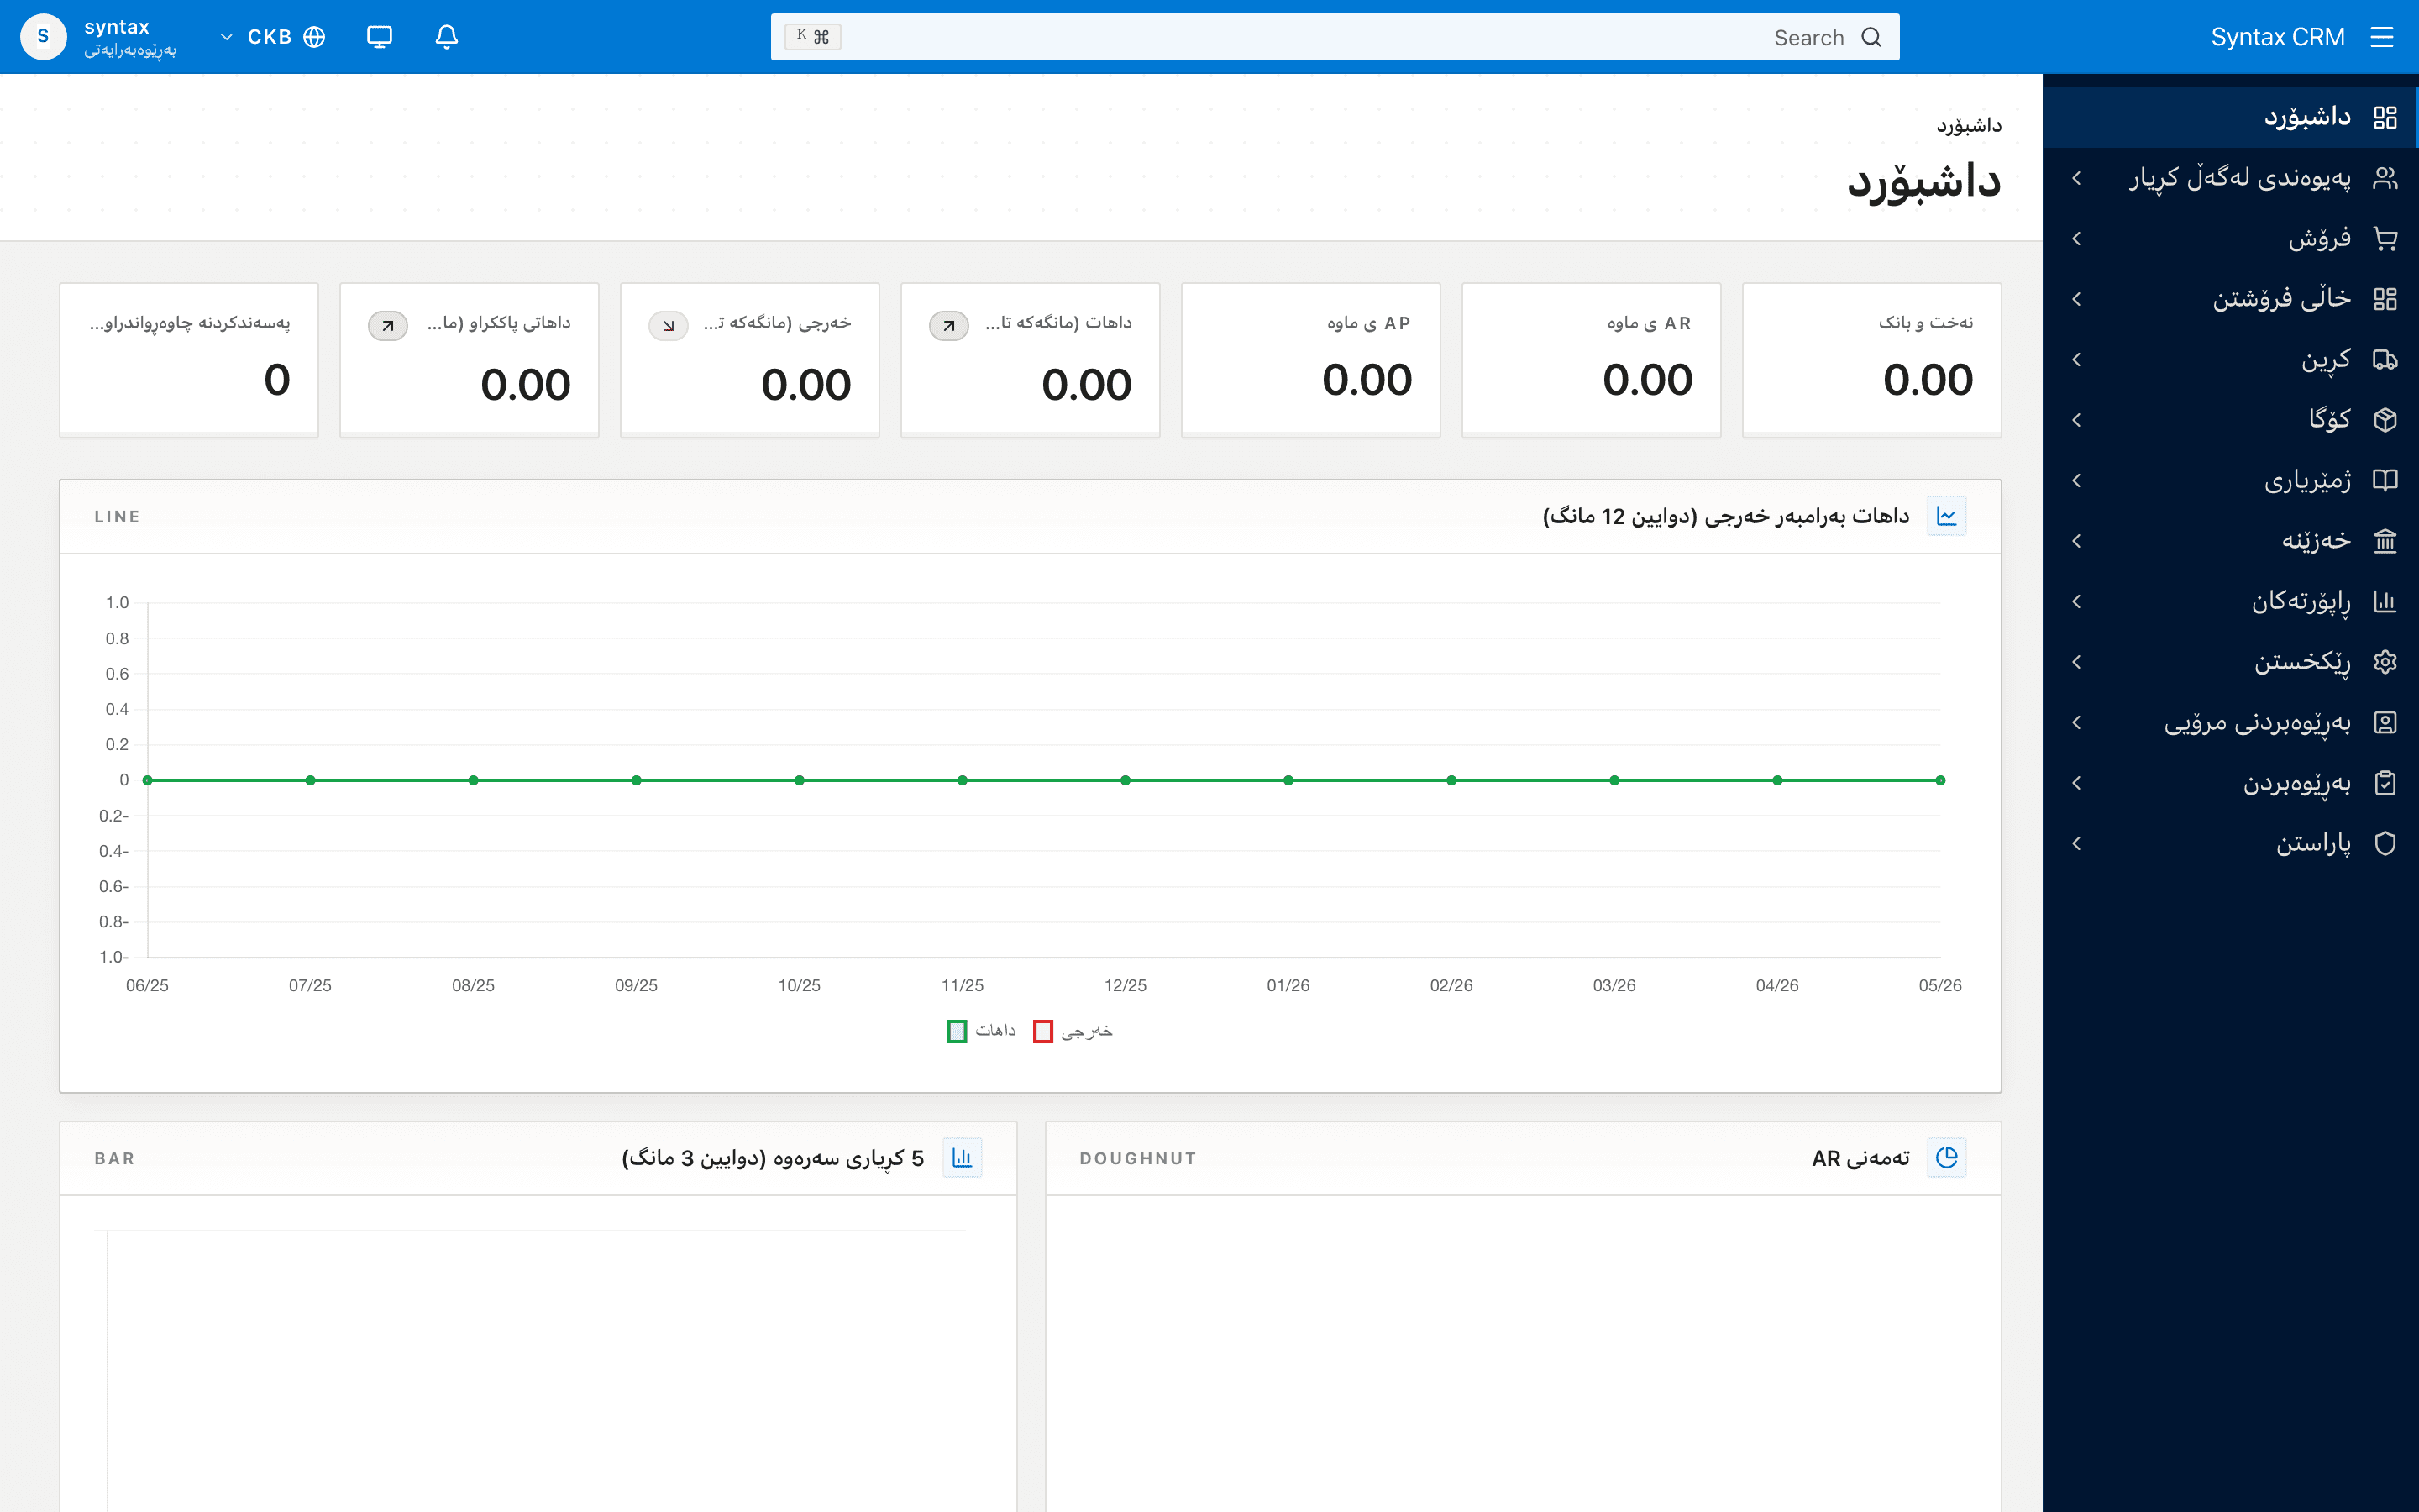Viewport: 2419px width, 1512px height.
Task: Expand the پەیوەندی لەگەڵ کڕیار chevron
Action: point(2077,178)
